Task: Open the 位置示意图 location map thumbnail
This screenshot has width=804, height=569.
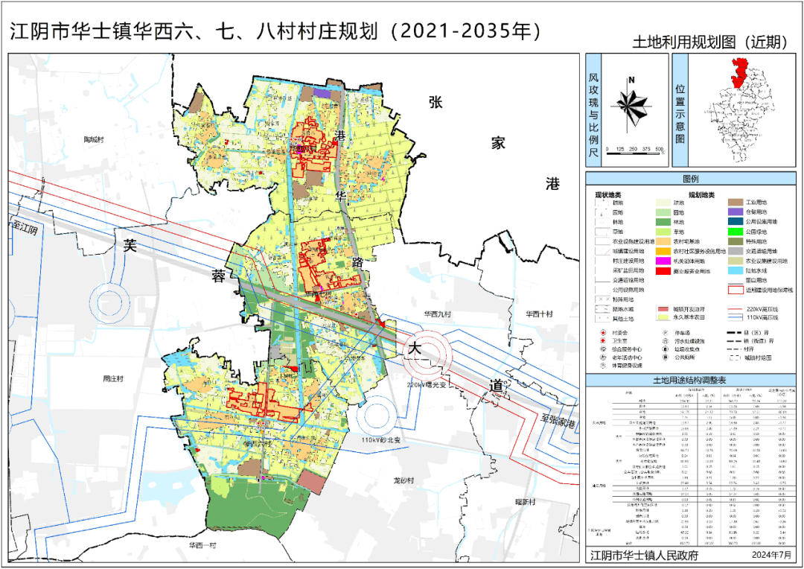Action: click(x=741, y=110)
